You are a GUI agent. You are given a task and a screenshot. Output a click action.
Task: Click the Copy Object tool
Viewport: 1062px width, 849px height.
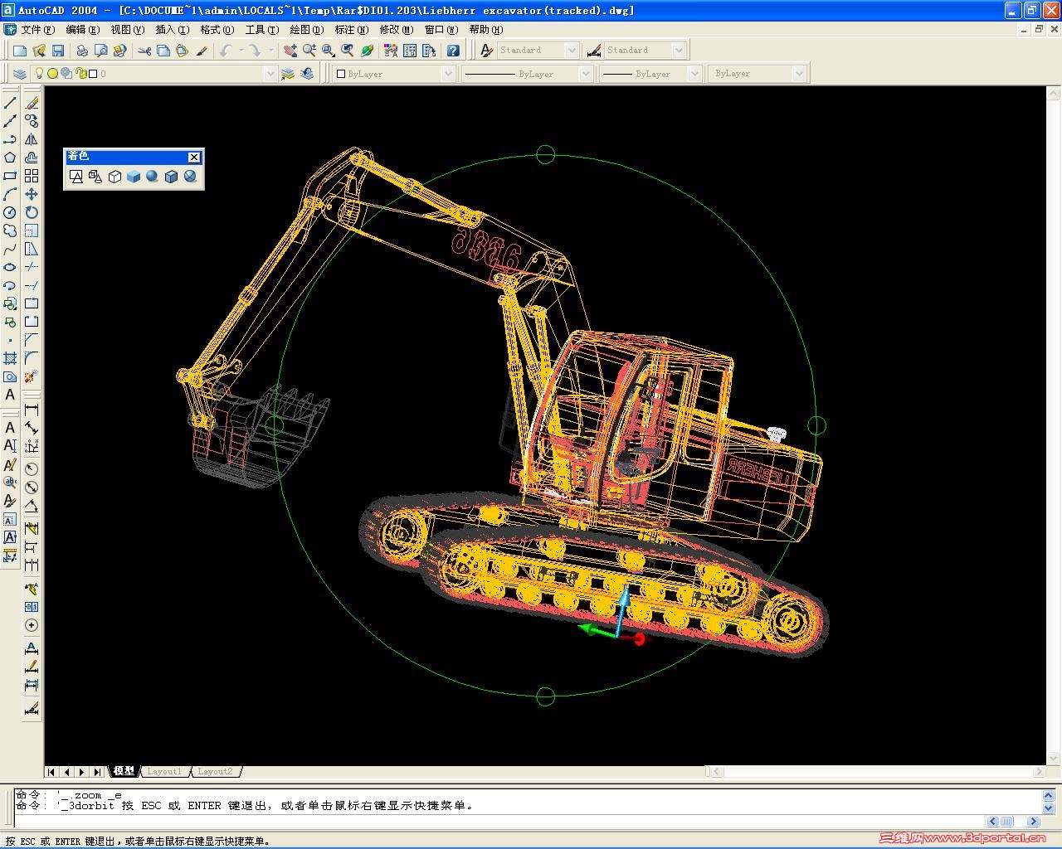[x=32, y=121]
